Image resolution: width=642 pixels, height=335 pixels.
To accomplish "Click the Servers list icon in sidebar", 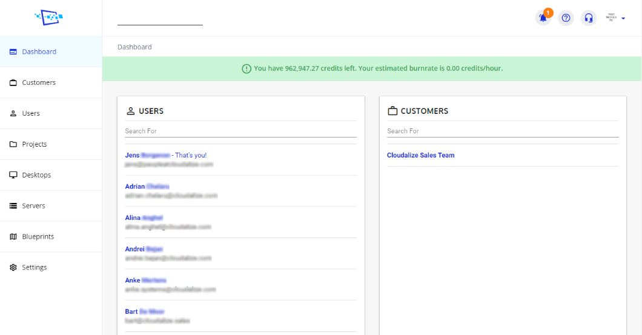I will point(13,205).
